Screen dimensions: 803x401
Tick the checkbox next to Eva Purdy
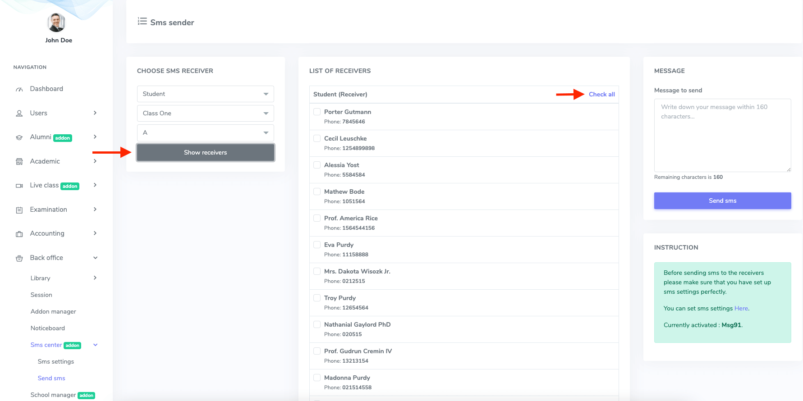click(317, 245)
